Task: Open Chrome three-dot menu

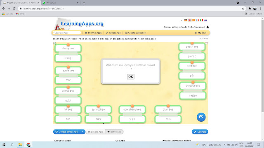Action: point(260,9)
